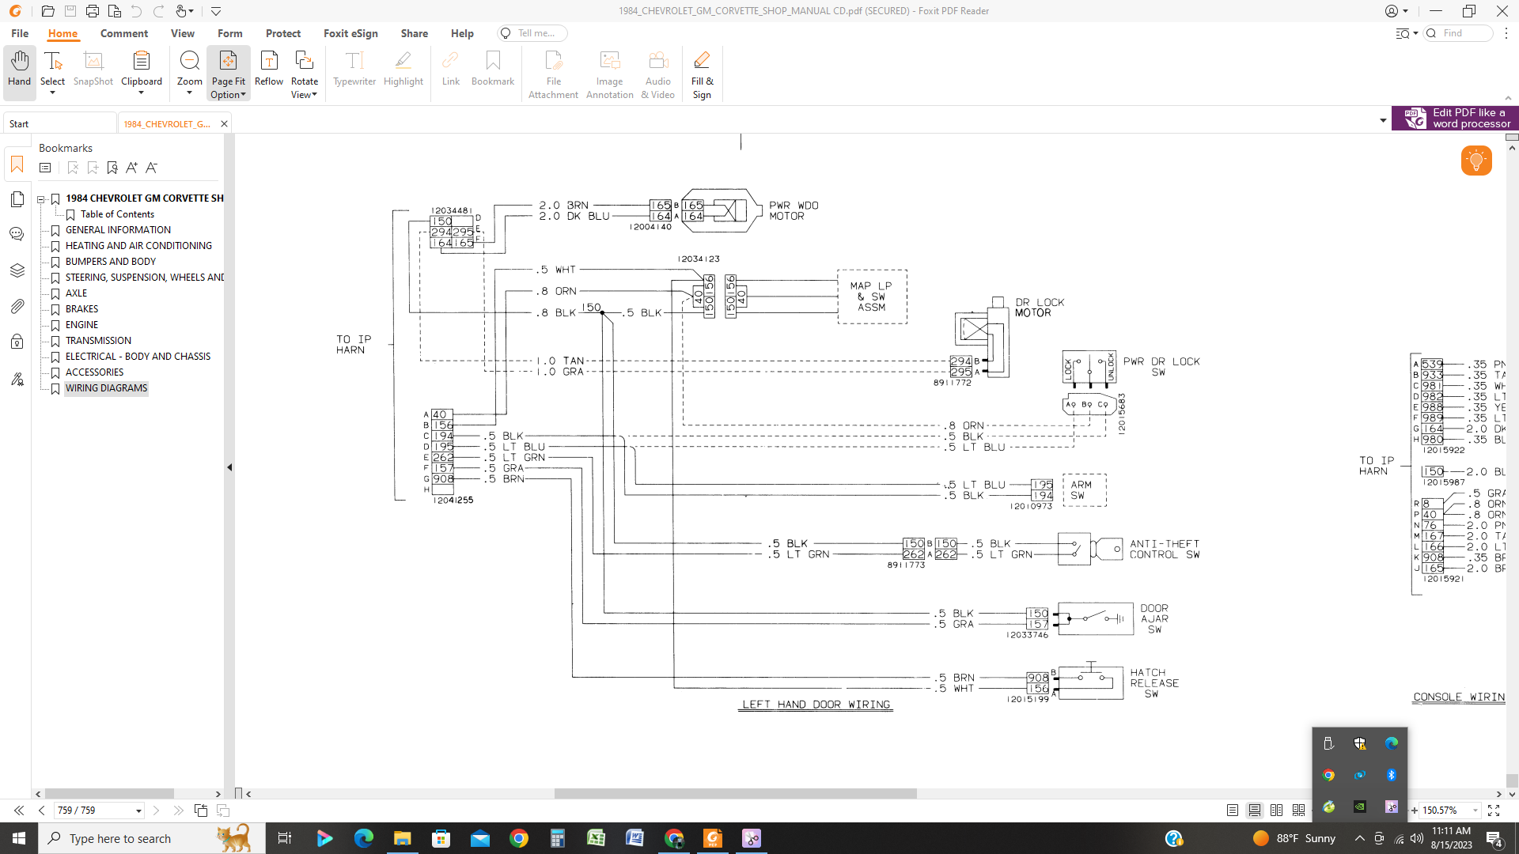The width and height of the screenshot is (1519, 854).
Task: Collapse the 1984 Chevrolet bookmark tree
Action: coord(41,198)
